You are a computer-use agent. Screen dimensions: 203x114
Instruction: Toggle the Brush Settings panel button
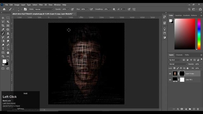click(25, 9)
